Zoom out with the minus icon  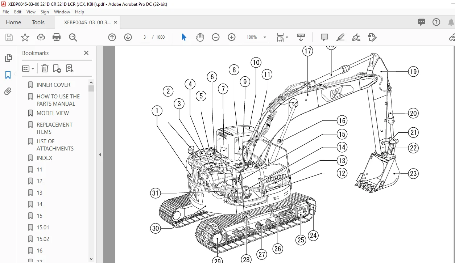click(x=216, y=37)
